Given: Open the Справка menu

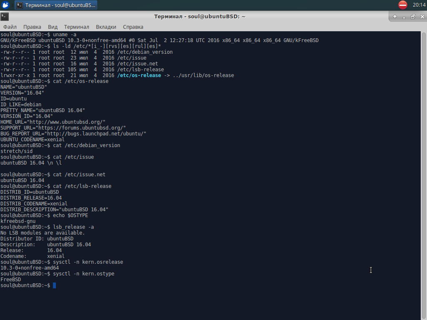Looking at the screenshot, I should pyautogui.click(x=133, y=27).
